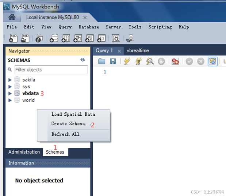Expand the vbdata schema arrow
This screenshot has width=226, height=196.
(x=10, y=93)
